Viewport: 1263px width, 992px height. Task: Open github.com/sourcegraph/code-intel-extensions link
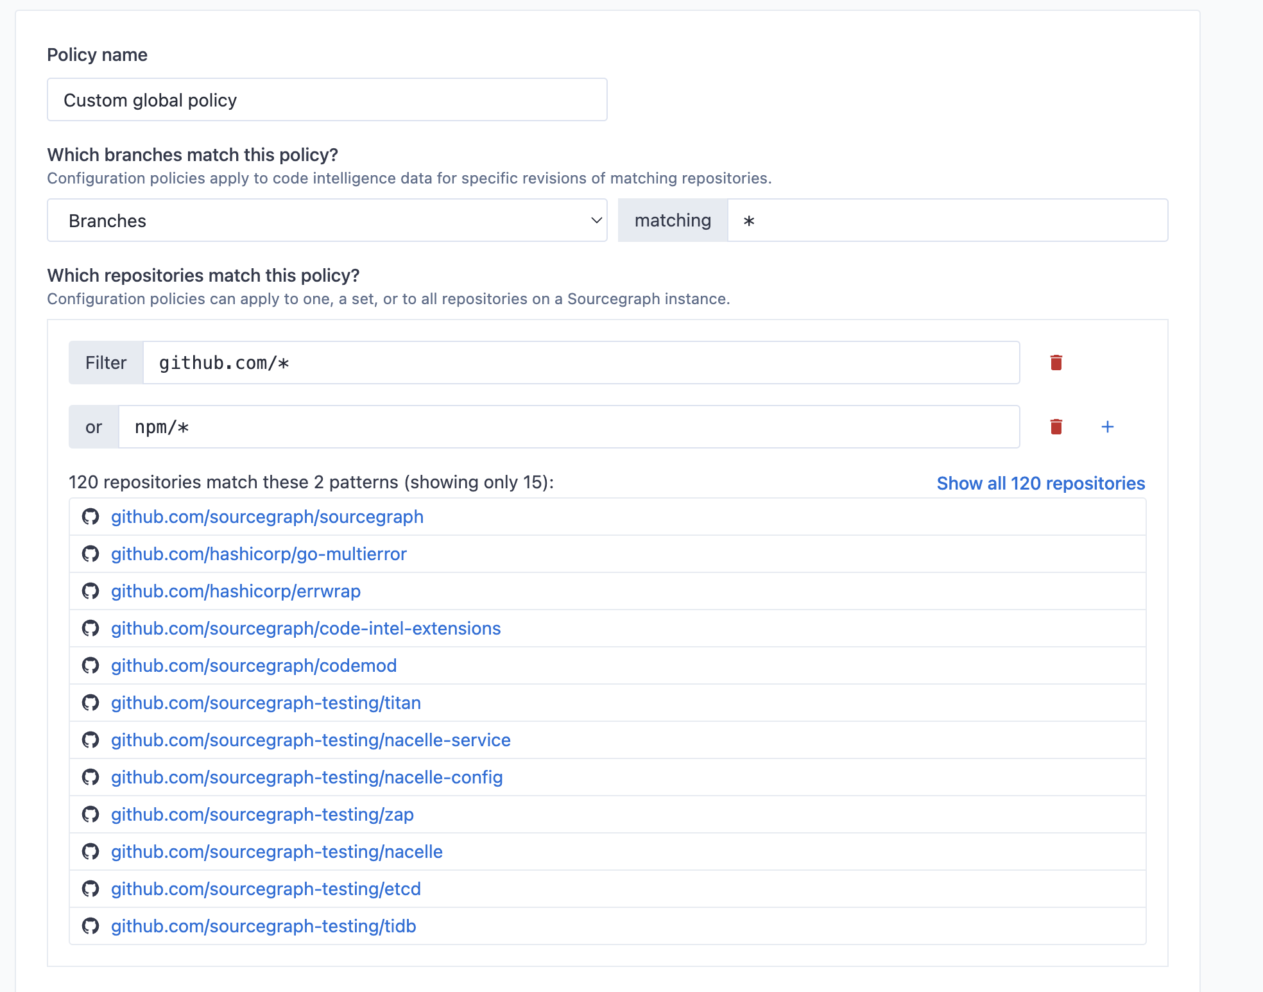(305, 628)
